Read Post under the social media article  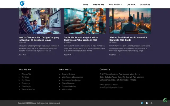[x=69, y=55]
